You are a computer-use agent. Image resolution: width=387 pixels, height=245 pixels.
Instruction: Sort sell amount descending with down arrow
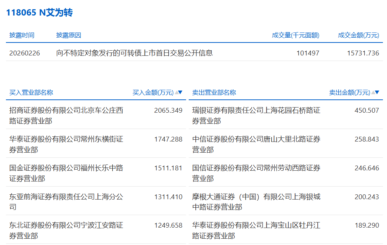[377, 93]
